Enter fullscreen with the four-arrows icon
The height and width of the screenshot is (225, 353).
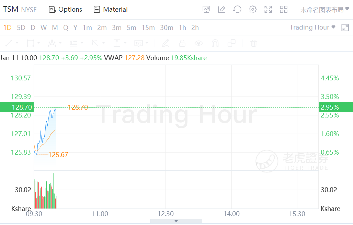pyautogui.click(x=268, y=10)
